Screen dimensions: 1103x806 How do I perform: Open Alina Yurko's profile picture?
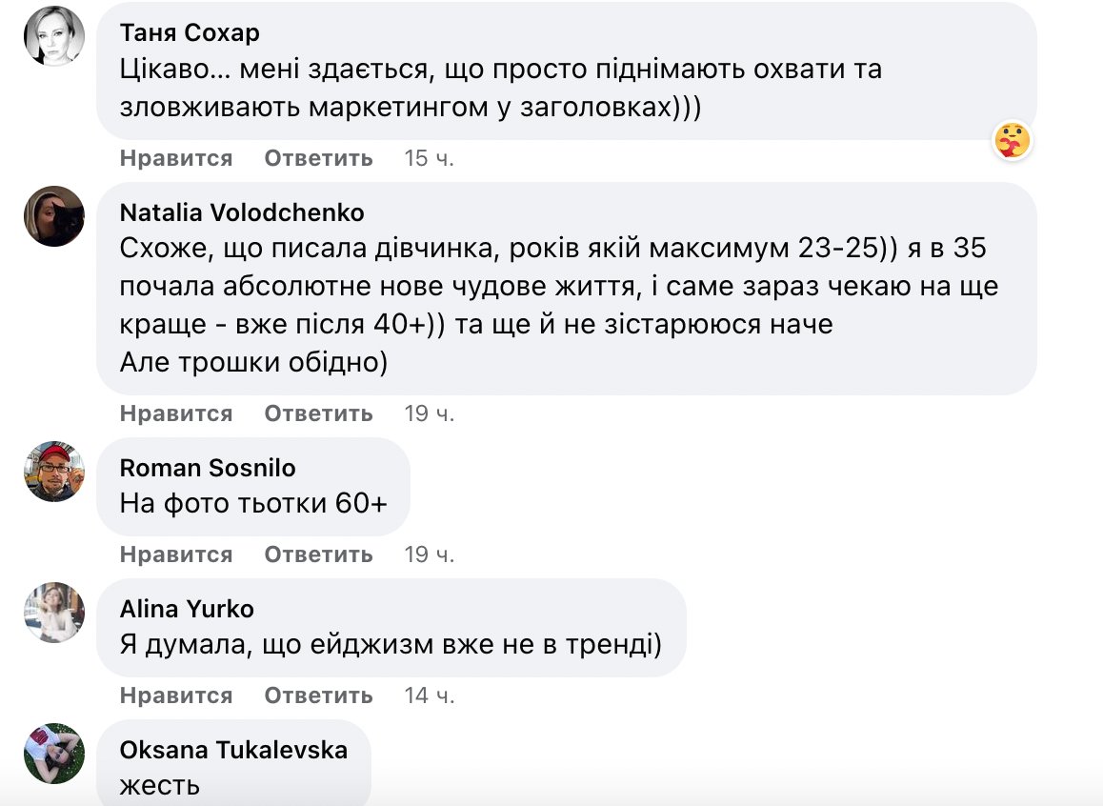[x=53, y=614]
